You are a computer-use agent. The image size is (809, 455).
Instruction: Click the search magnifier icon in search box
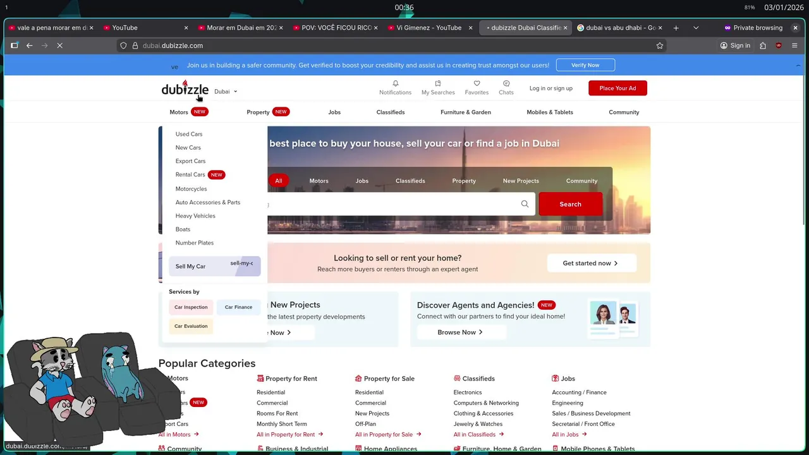pyautogui.click(x=525, y=204)
